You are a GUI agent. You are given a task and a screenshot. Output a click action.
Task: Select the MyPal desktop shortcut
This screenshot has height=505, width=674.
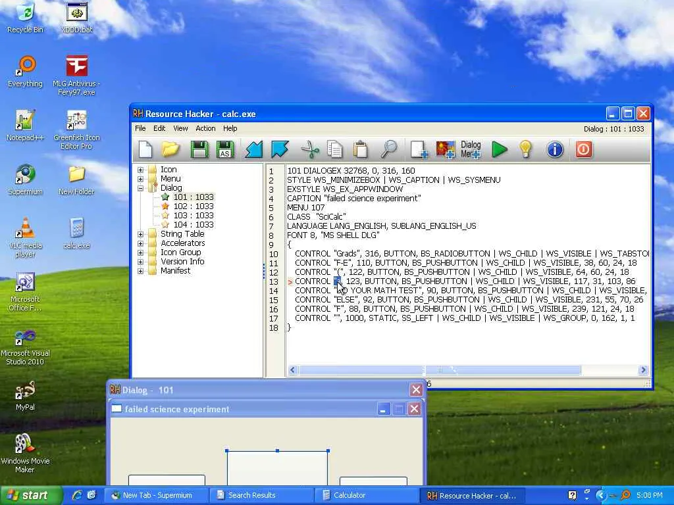pos(26,395)
